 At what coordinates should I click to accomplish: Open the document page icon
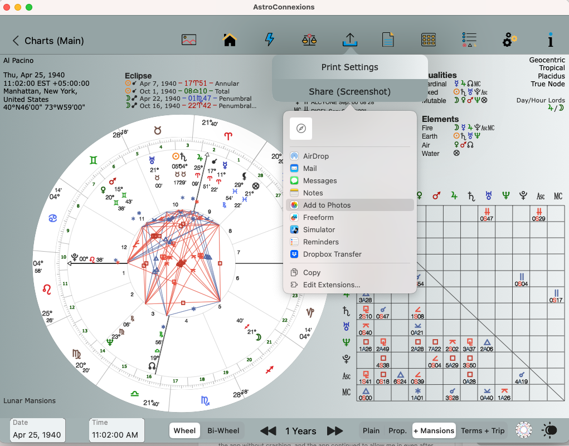pos(388,40)
